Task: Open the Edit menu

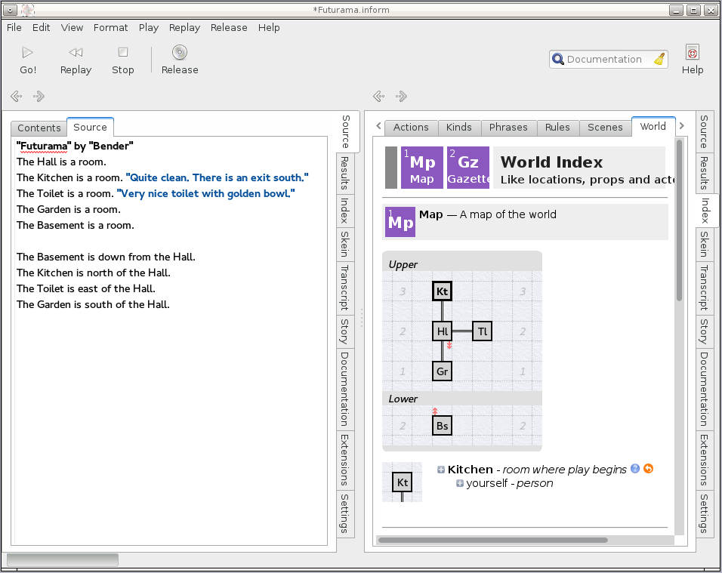Action: click(x=41, y=28)
